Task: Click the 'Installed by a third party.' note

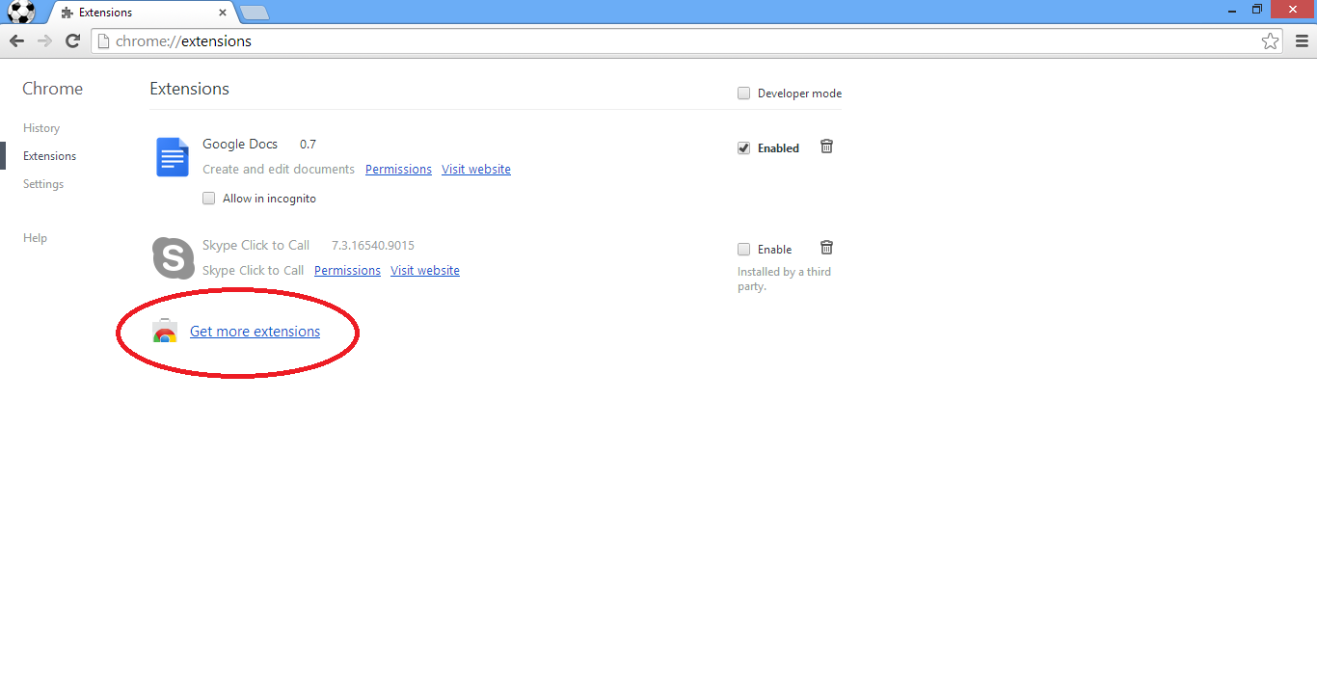Action: [x=784, y=280]
